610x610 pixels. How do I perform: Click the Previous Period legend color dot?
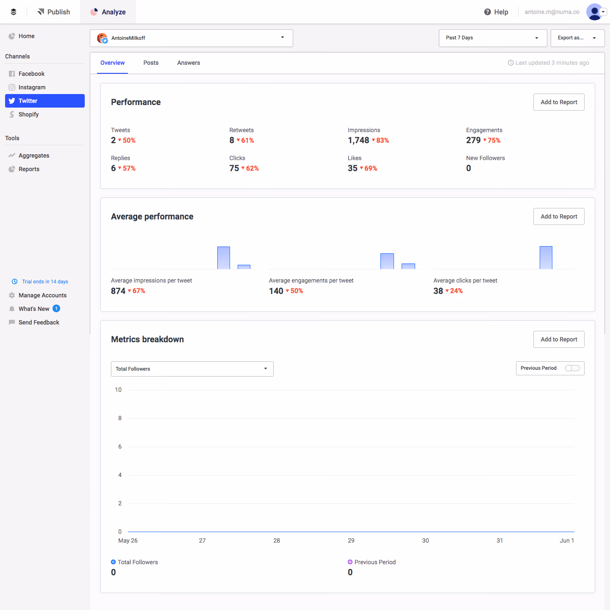[350, 562]
